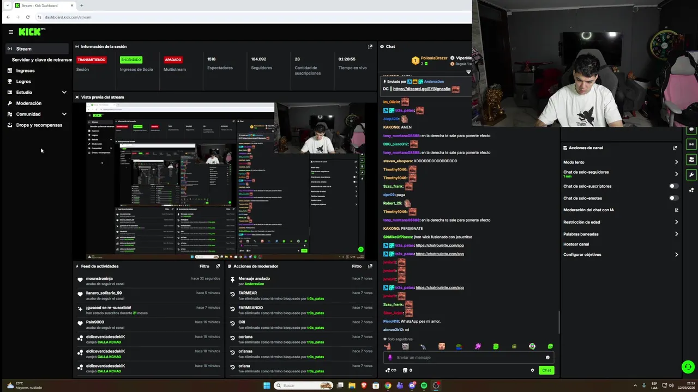
Task: Click the Windows taskbar search box
Action: (304, 385)
